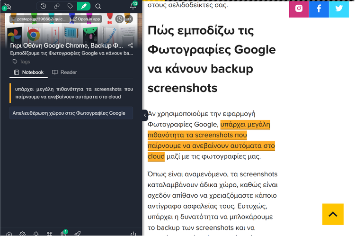Click the globe icon with badge 1

(x=63, y=233)
